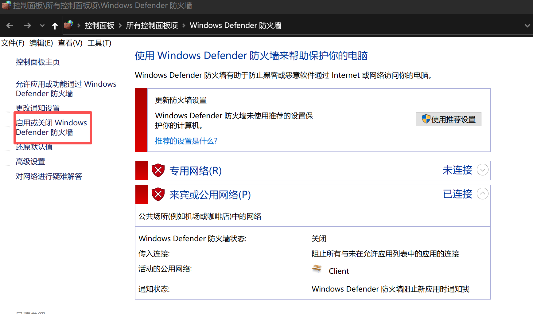533x314 pixels.
Task: Select the 传入连接: label
Action: [x=154, y=254]
